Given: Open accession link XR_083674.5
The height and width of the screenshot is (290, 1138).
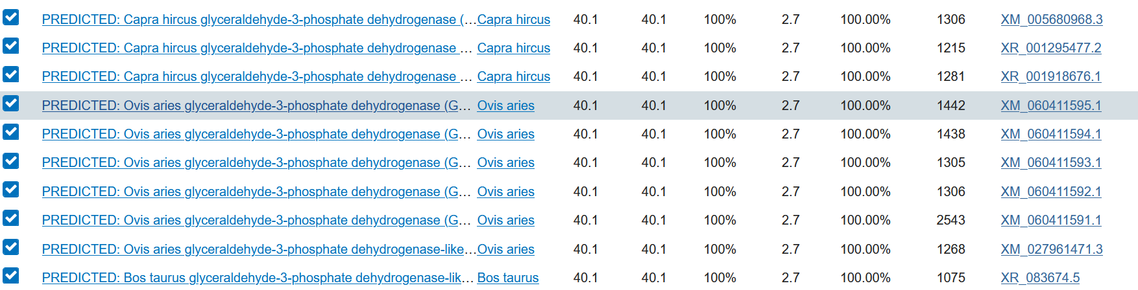Looking at the screenshot, I should pyautogui.click(x=1040, y=278).
